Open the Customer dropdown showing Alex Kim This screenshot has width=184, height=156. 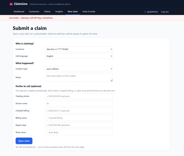[79, 49]
